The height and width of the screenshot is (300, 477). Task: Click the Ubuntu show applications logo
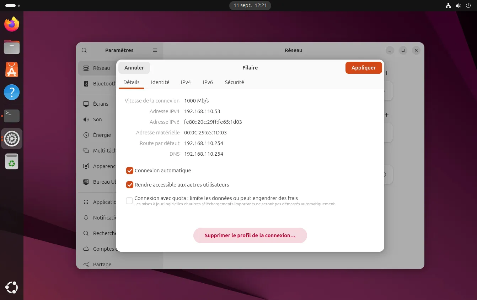pyautogui.click(x=12, y=287)
